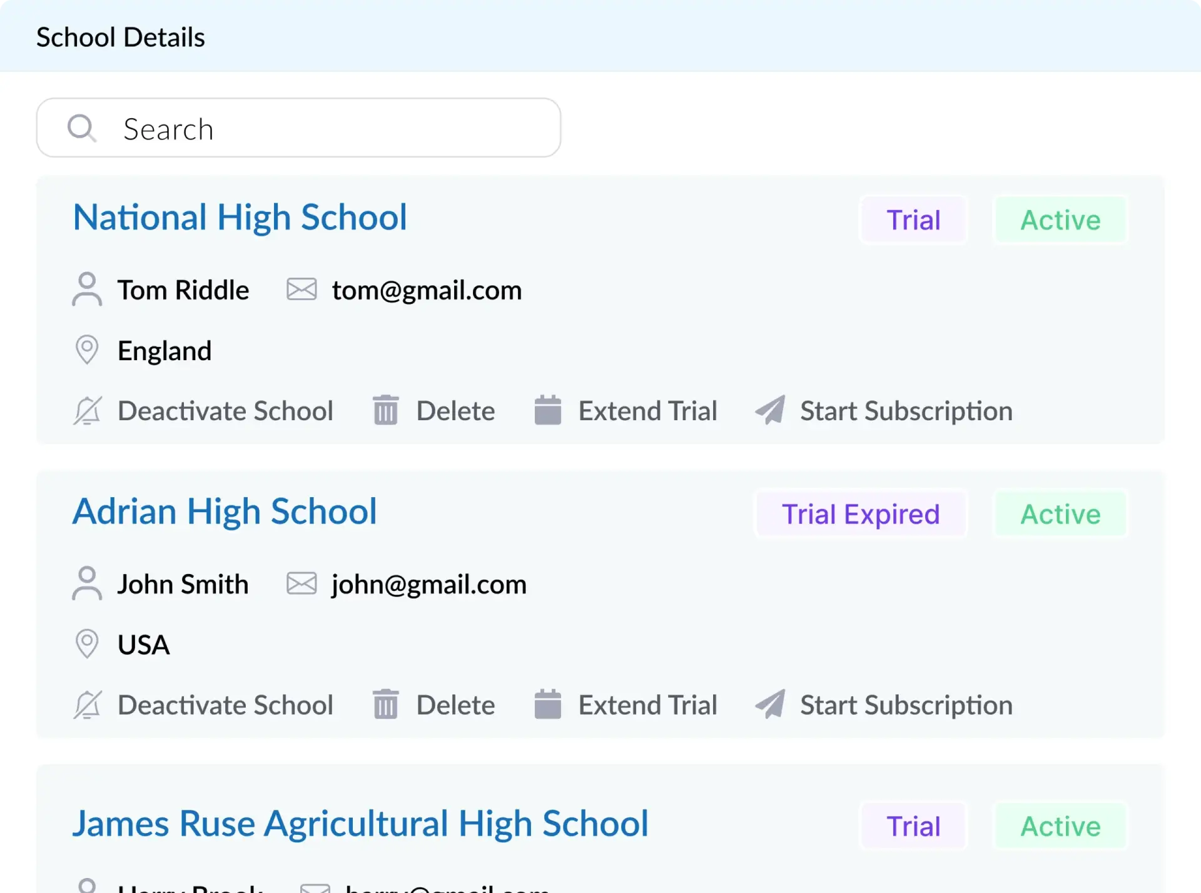Deactivate School for Adrian High School

[x=225, y=705]
